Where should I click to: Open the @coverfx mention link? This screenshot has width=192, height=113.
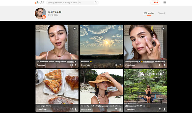(70, 62)
